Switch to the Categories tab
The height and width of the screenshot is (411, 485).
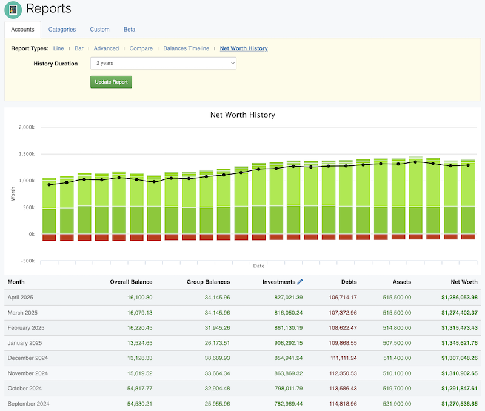[x=62, y=29]
